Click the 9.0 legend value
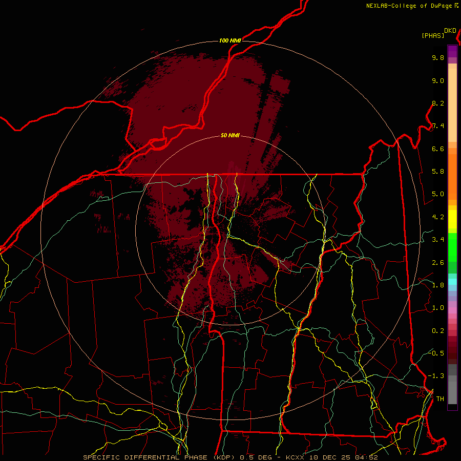 coord(438,80)
